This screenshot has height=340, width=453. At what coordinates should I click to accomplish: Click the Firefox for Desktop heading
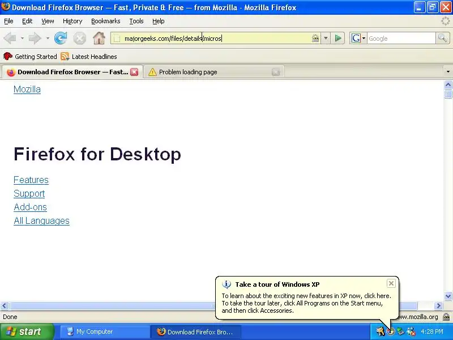pos(97,154)
